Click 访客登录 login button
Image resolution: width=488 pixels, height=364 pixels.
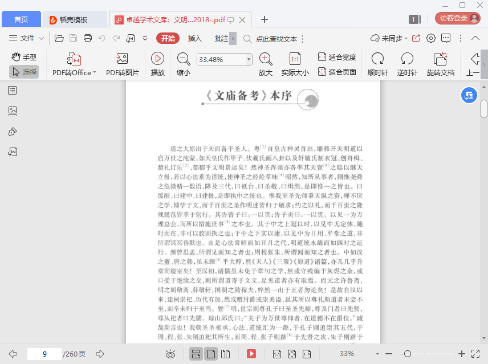pos(457,18)
